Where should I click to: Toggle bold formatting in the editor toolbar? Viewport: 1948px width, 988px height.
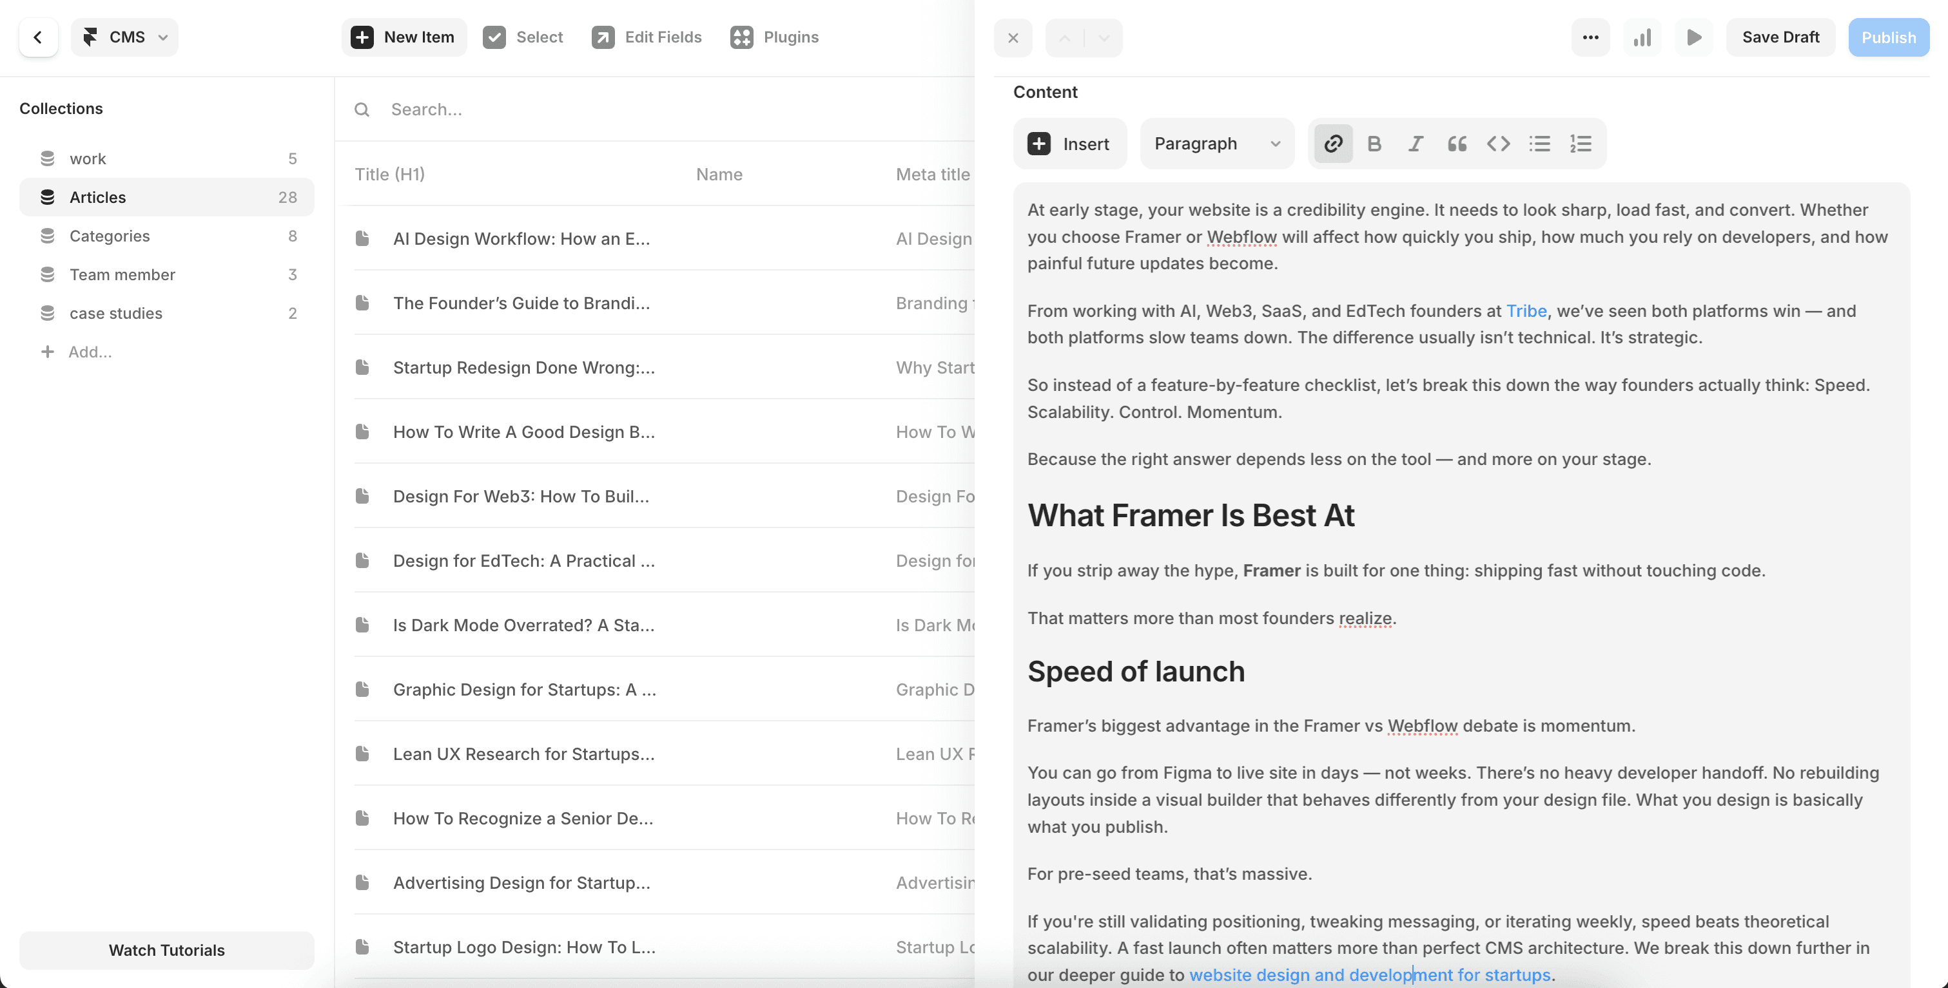coord(1374,144)
